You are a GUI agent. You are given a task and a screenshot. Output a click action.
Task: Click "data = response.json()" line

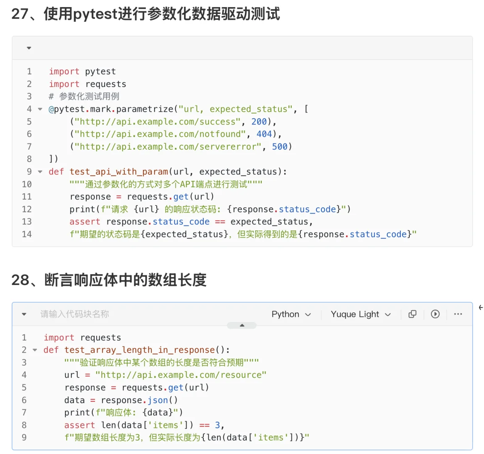pyautogui.click(x=121, y=400)
